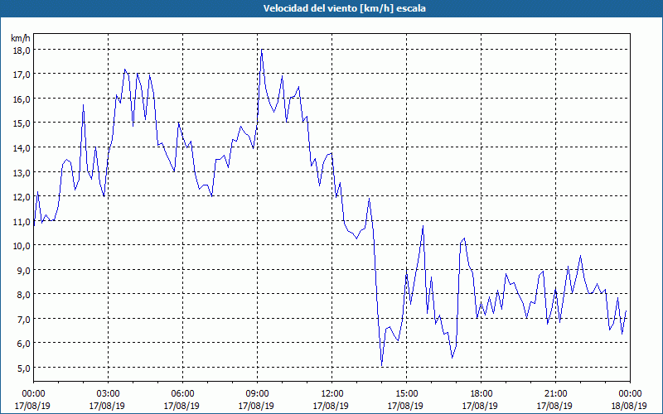Click the '18/08/19' date label

(630, 406)
